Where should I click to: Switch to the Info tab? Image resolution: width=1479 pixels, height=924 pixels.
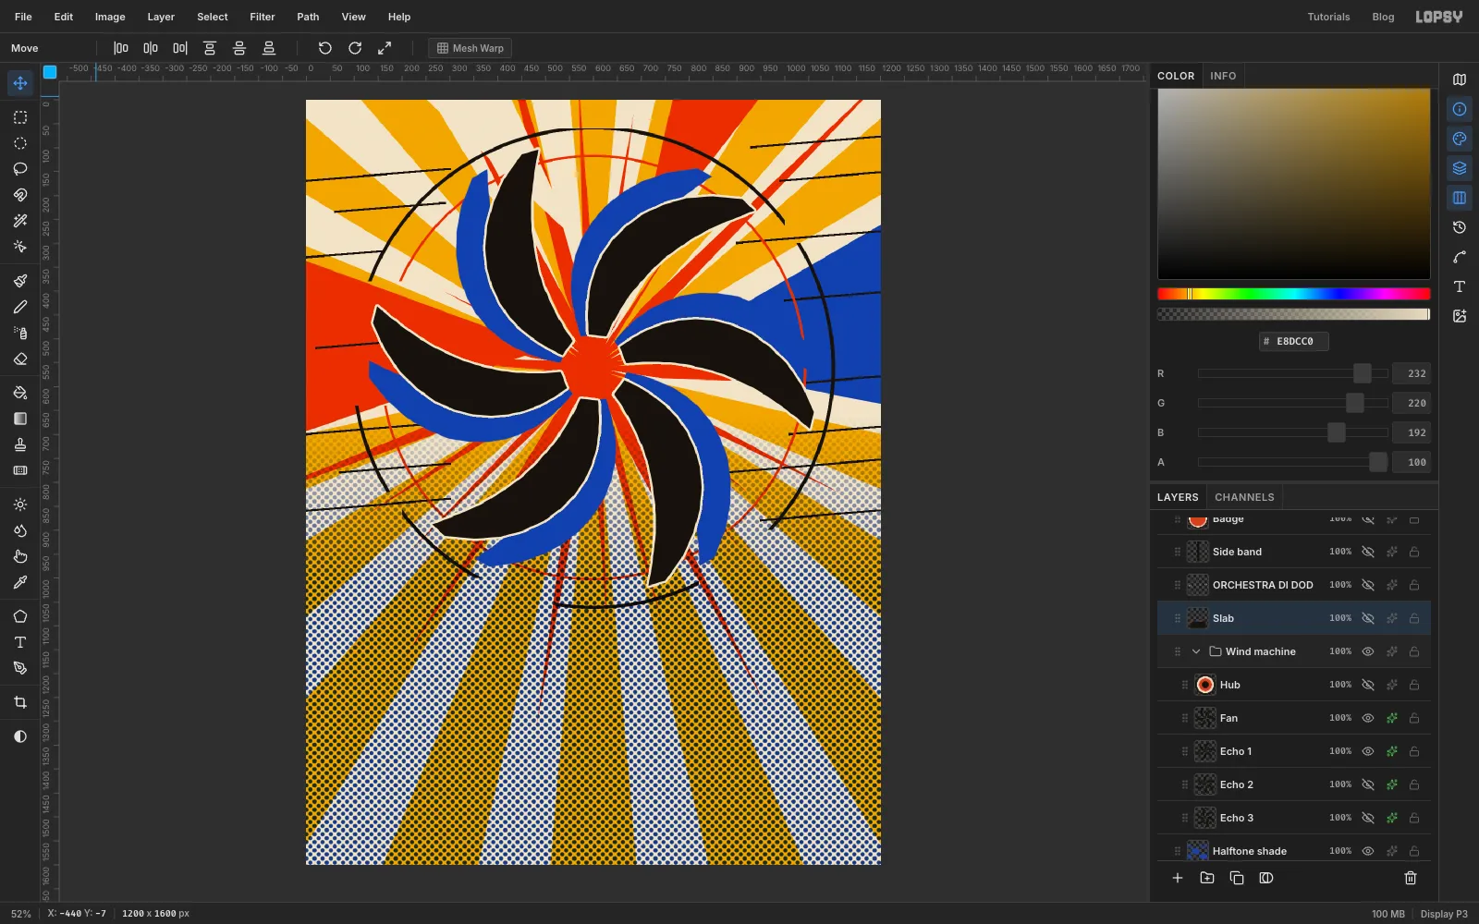tap(1223, 76)
